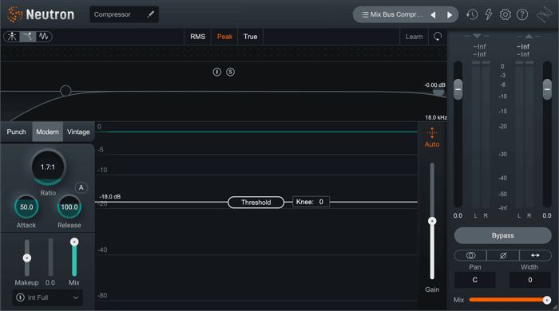Click the compressor Mix slider handle
This screenshot has height=311, width=559.
pos(74,242)
